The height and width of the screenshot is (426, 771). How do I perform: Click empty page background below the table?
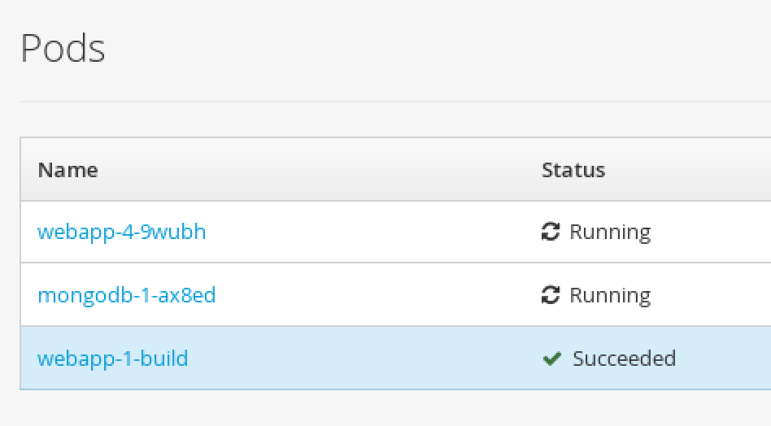click(385, 409)
